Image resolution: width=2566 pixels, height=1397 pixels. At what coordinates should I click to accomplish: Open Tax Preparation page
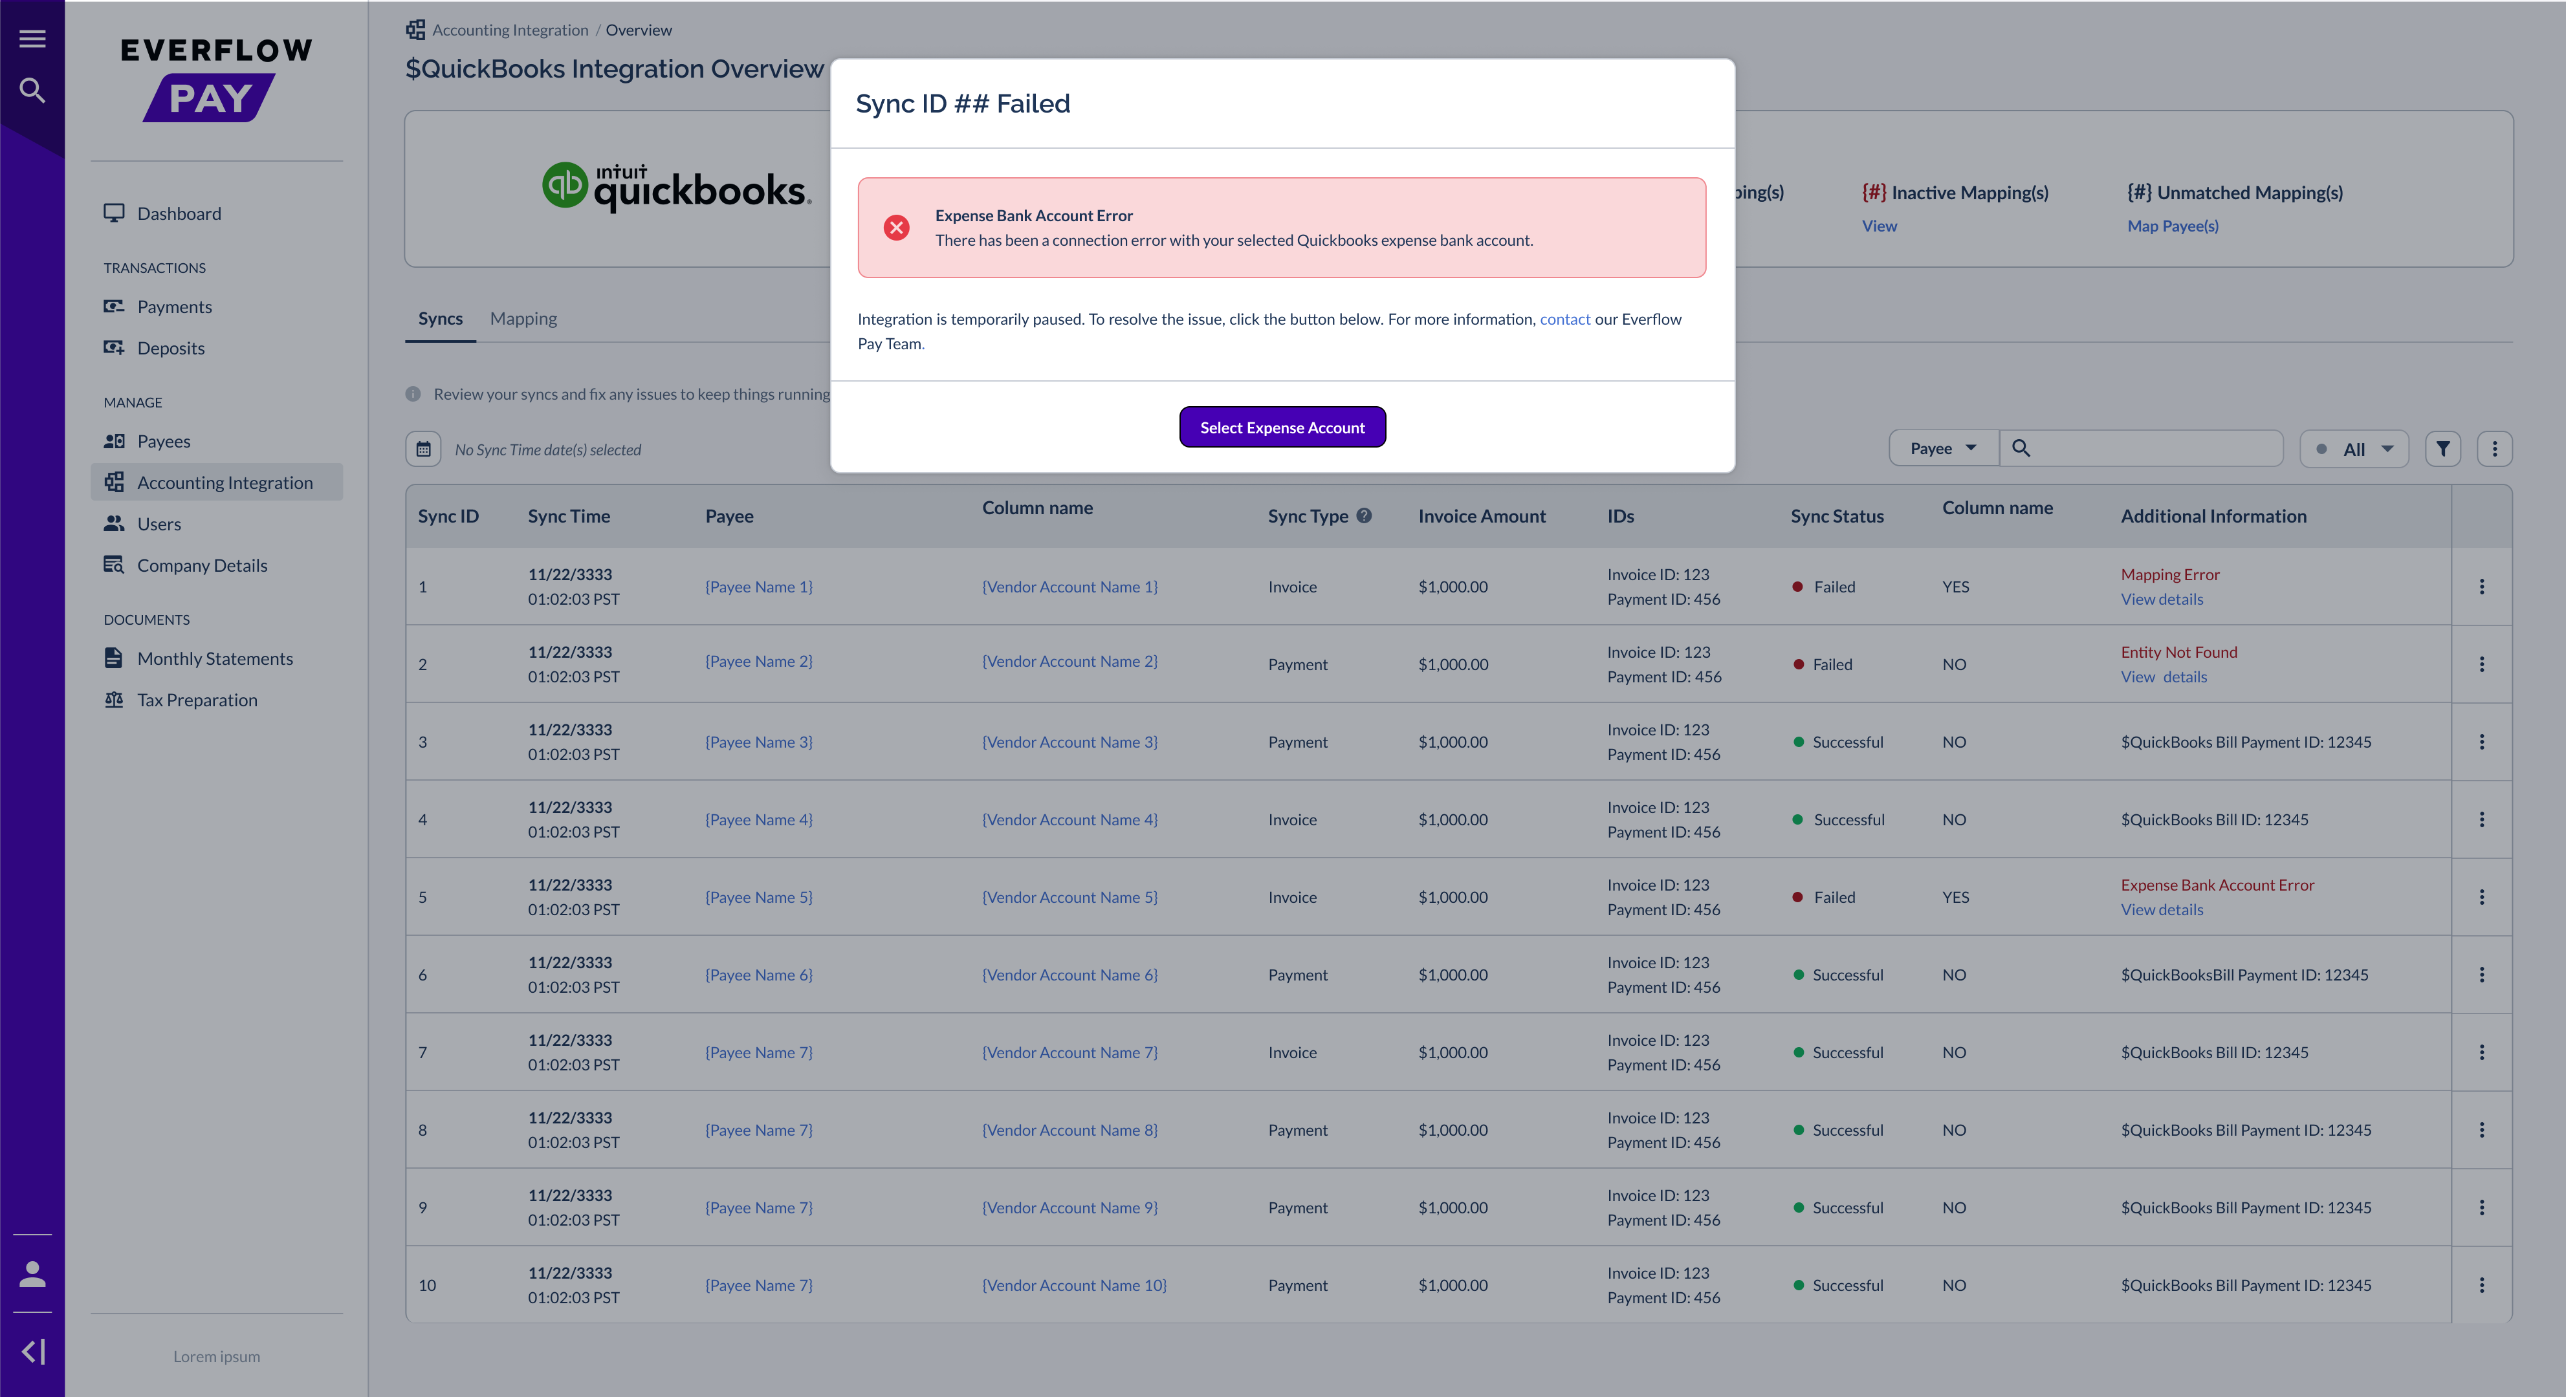point(197,700)
